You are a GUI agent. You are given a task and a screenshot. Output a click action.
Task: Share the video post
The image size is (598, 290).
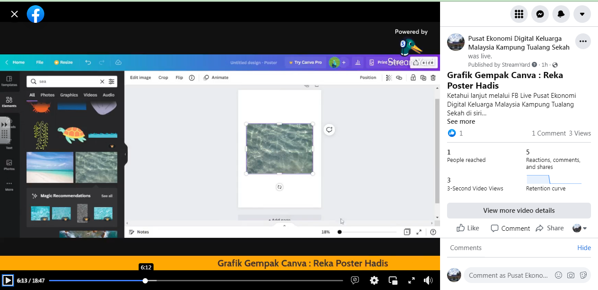[x=549, y=228]
